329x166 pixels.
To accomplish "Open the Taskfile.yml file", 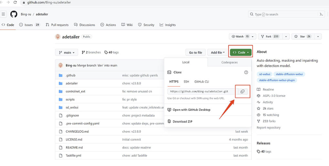I will [74, 156].
